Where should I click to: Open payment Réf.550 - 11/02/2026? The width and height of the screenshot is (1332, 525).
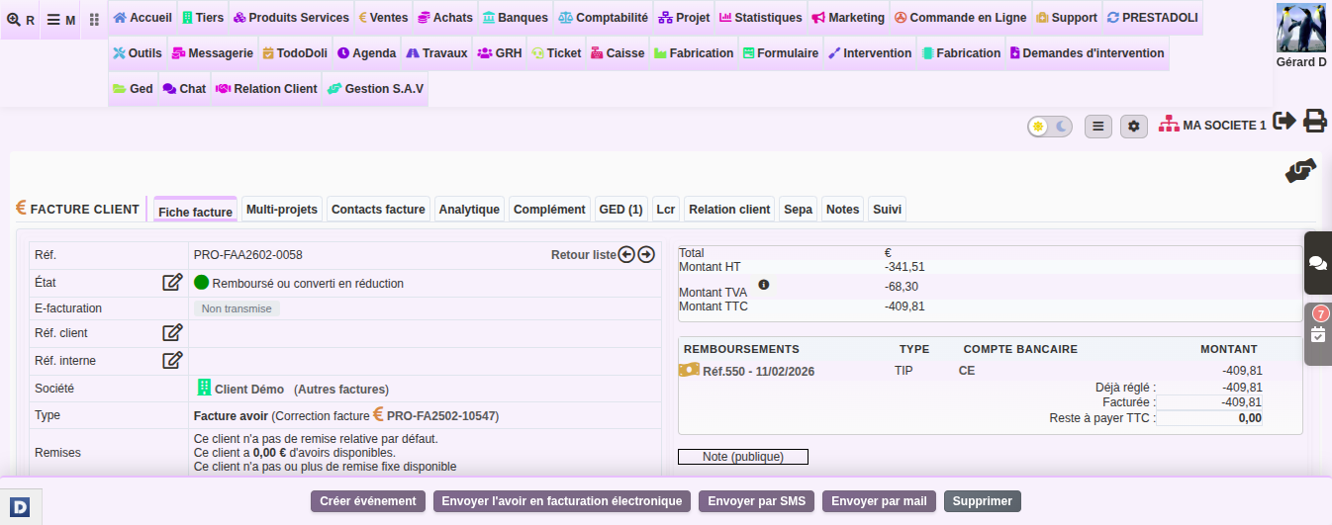(746, 371)
